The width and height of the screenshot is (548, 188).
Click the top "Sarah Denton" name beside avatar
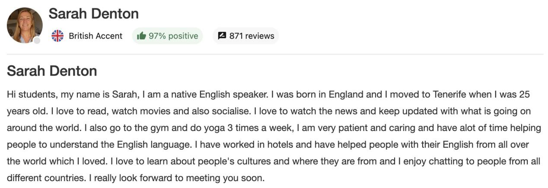[x=93, y=13]
